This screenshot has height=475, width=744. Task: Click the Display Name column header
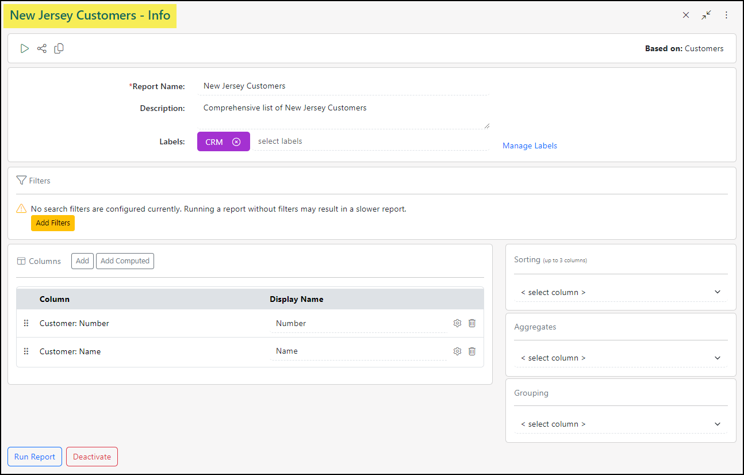pos(297,299)
